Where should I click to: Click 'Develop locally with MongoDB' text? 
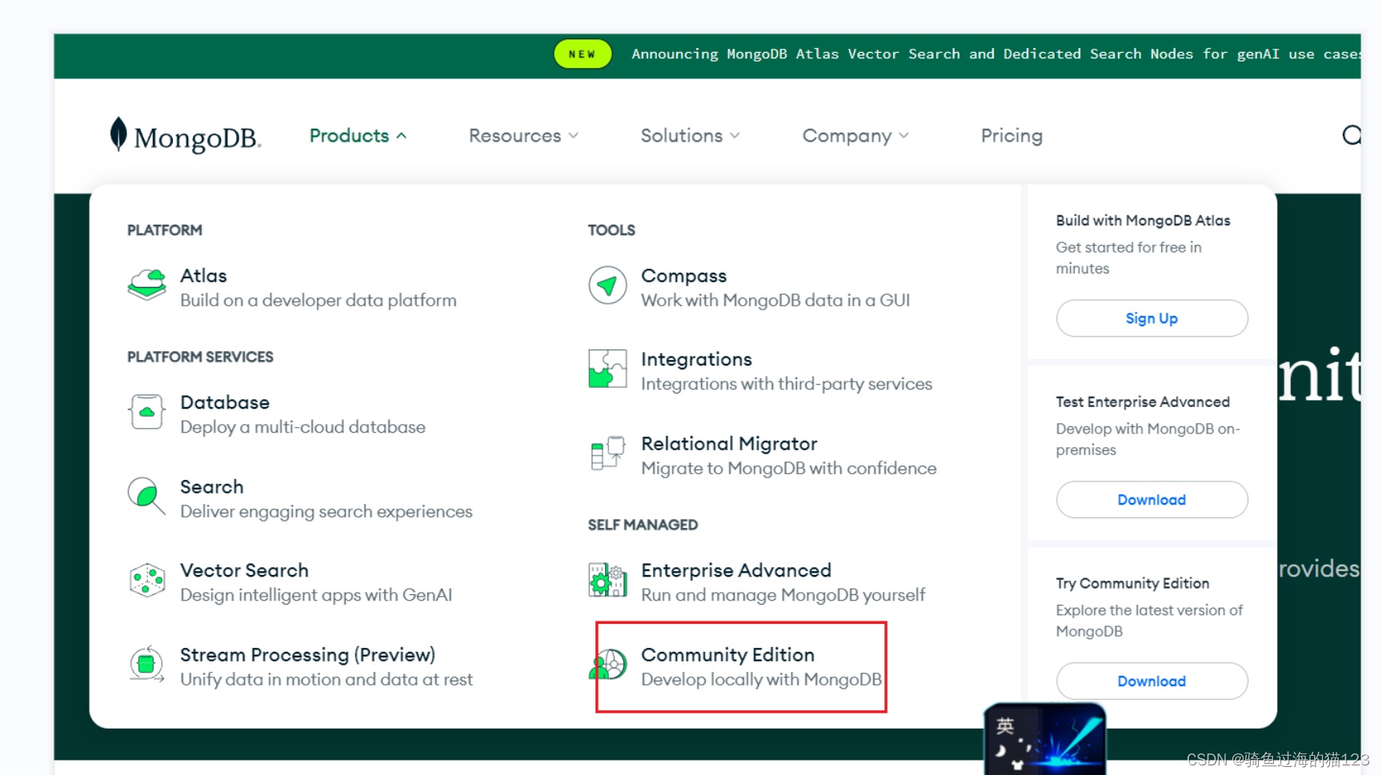point(761,680)
